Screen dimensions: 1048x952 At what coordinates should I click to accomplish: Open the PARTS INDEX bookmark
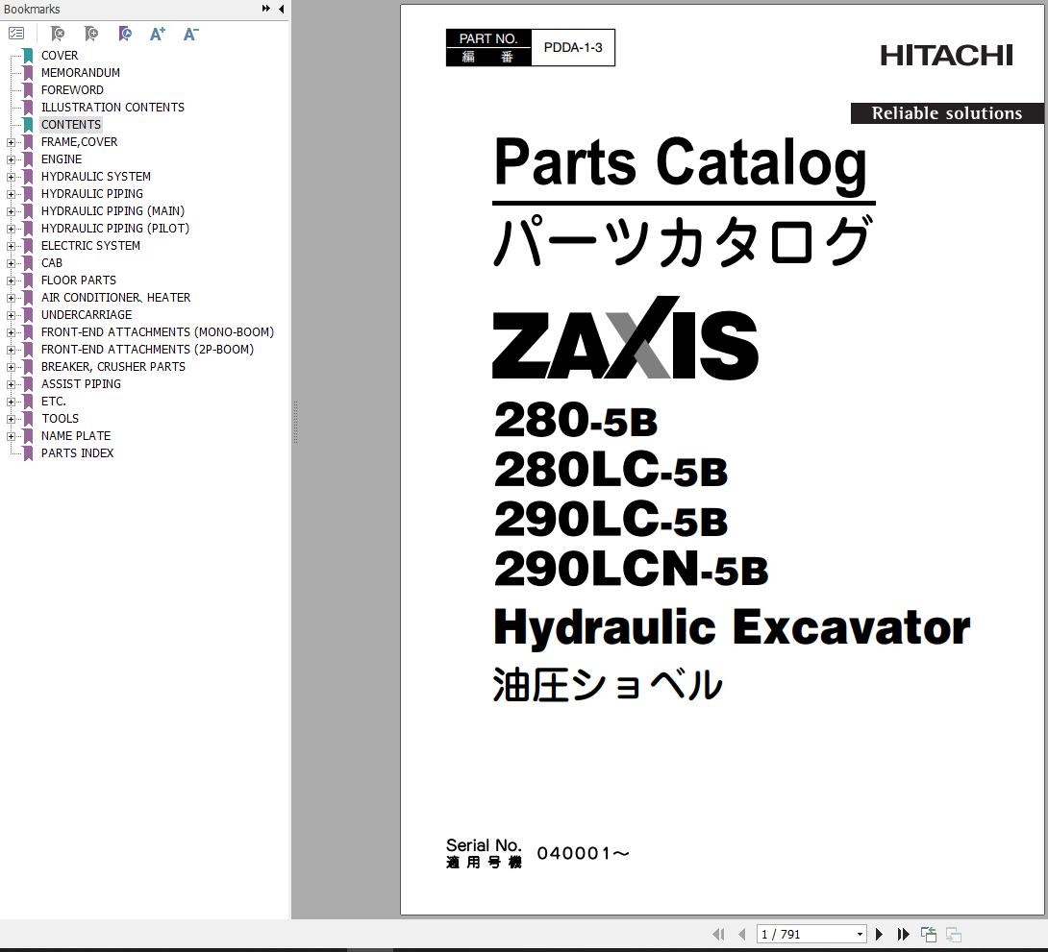tap(77, 453)
